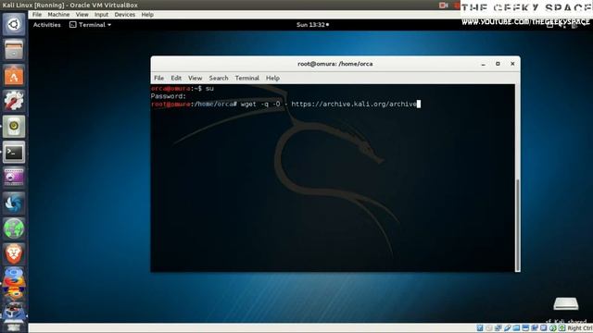Click the red recording indicator in title bar

pyautogui.click(x=443, y=6)
